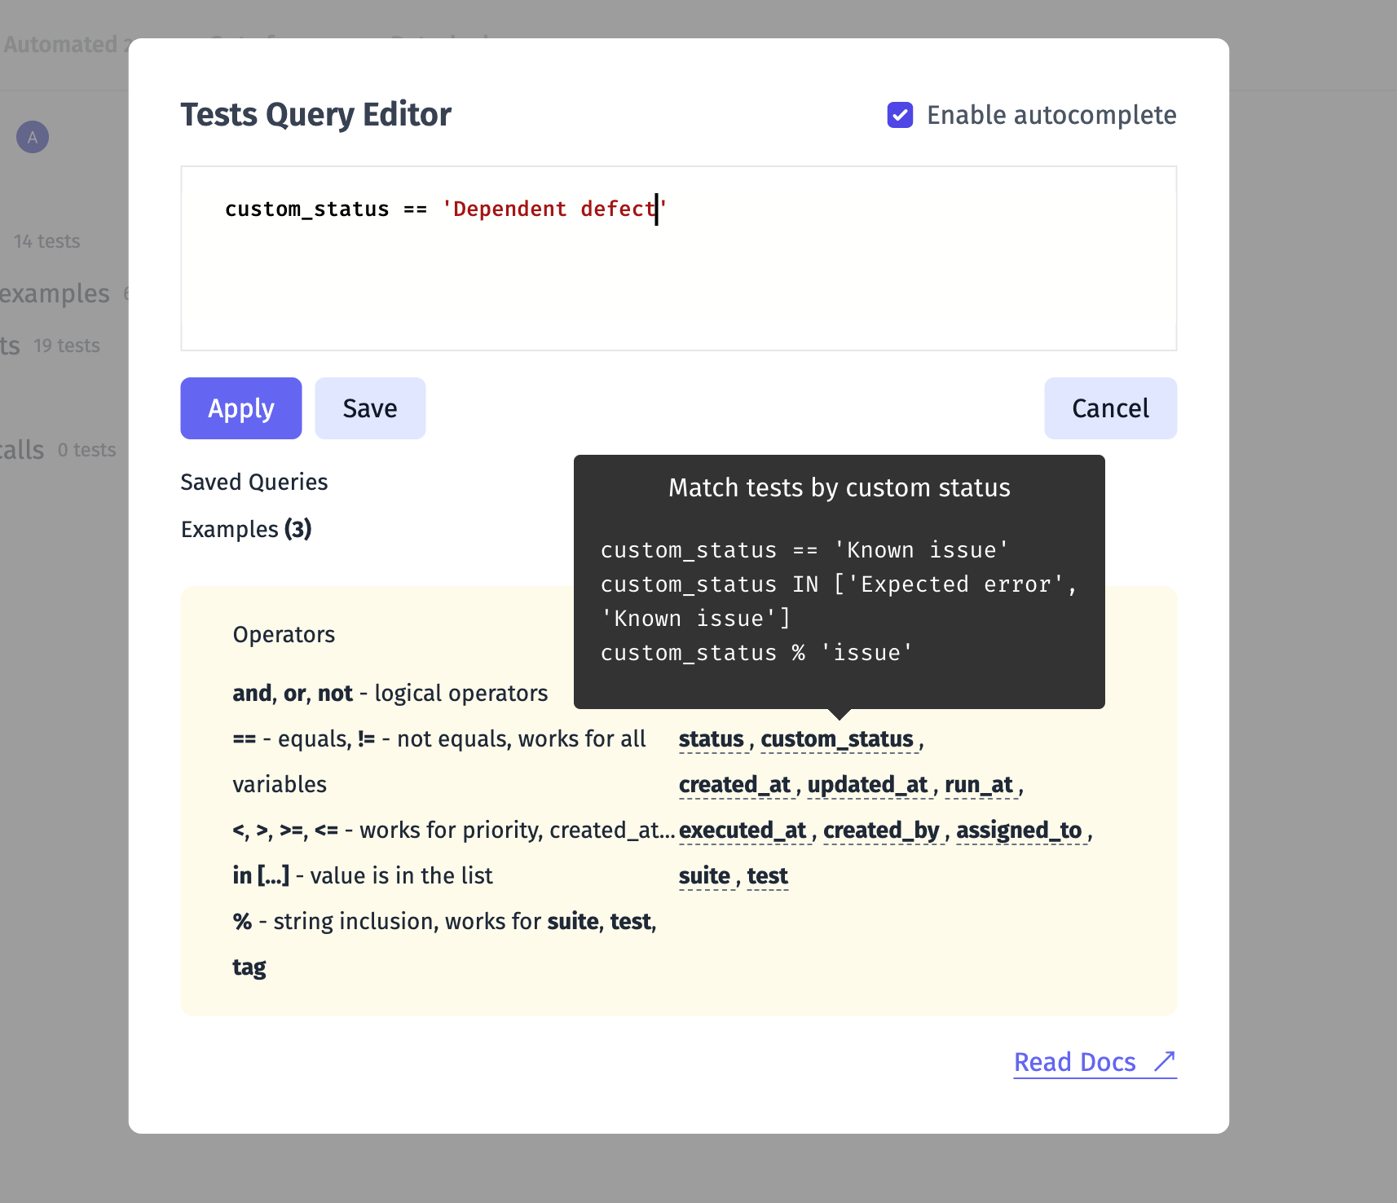This screenshot has height=1203, width=1397.
Task: Expand the Saved Queries section
Action: point(254,482)
